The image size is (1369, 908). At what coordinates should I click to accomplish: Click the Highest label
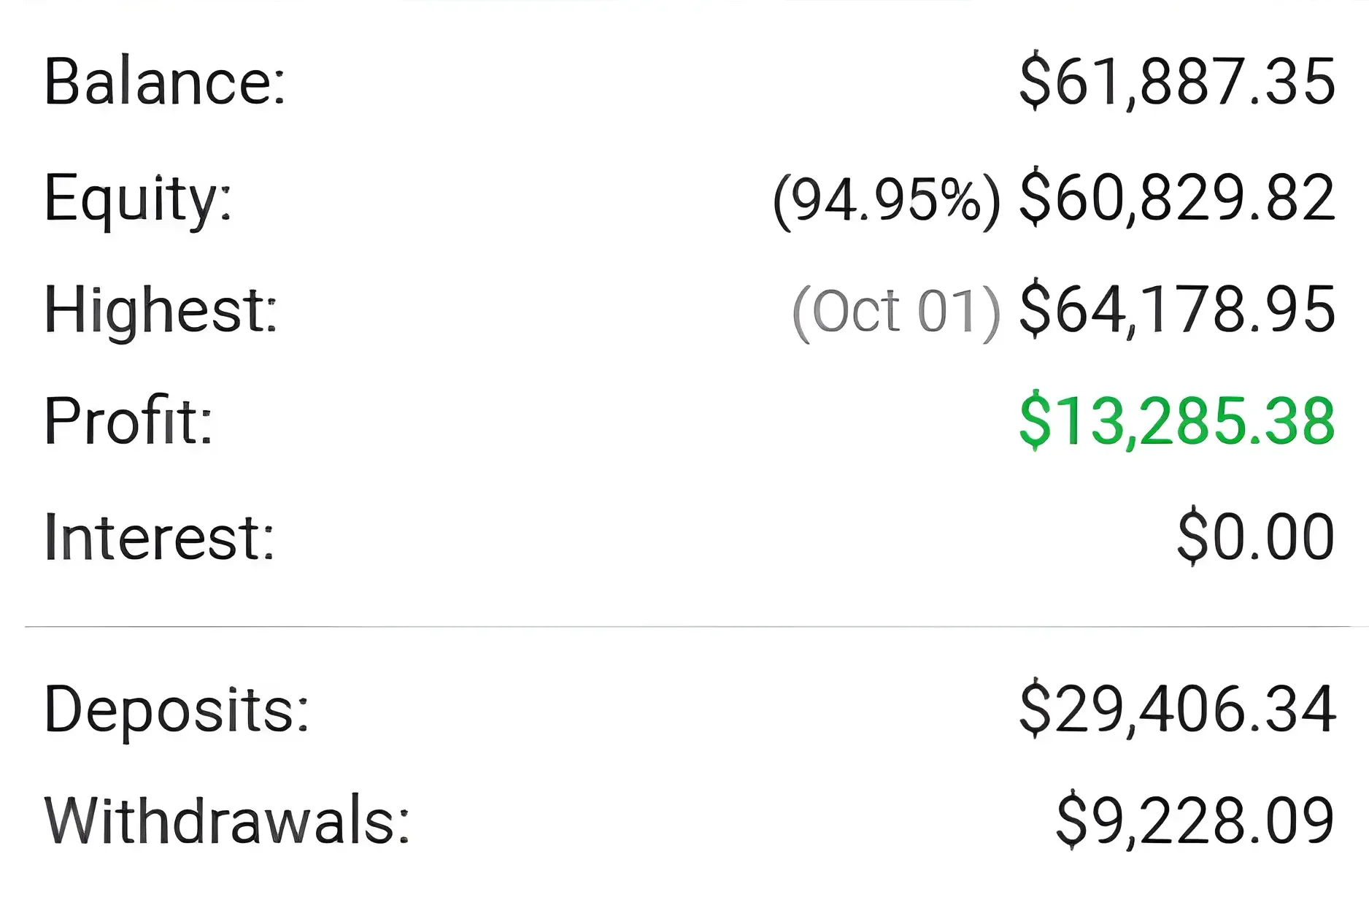pyautogui.click(x=161, y=310)
